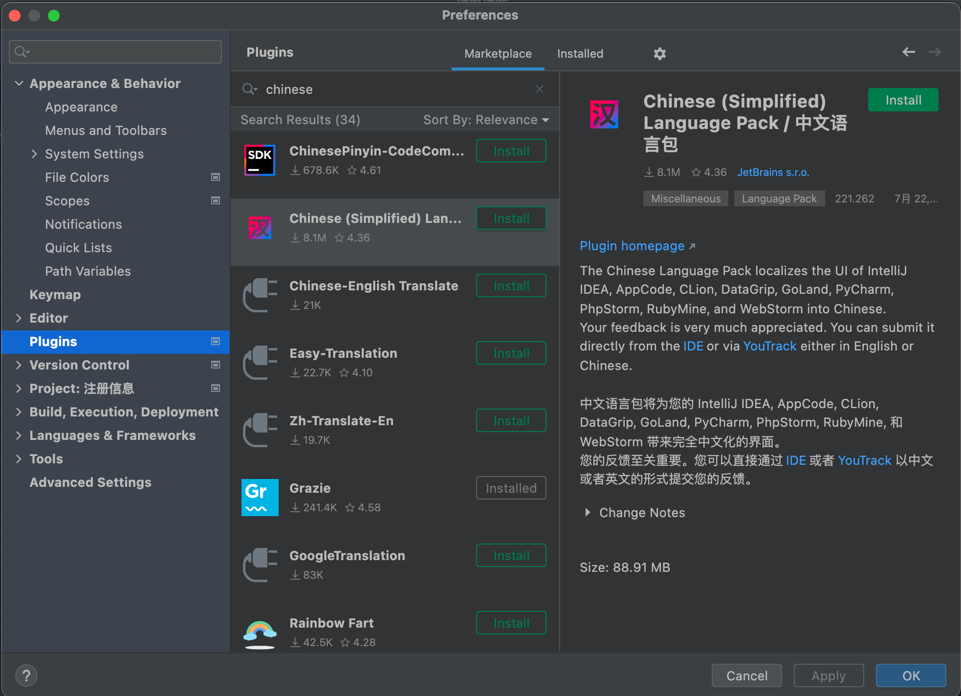This screenshot has height=696, width=961.
Task: Open the Sort By Relevance dropdown
Action: click(x=486, y=120)
